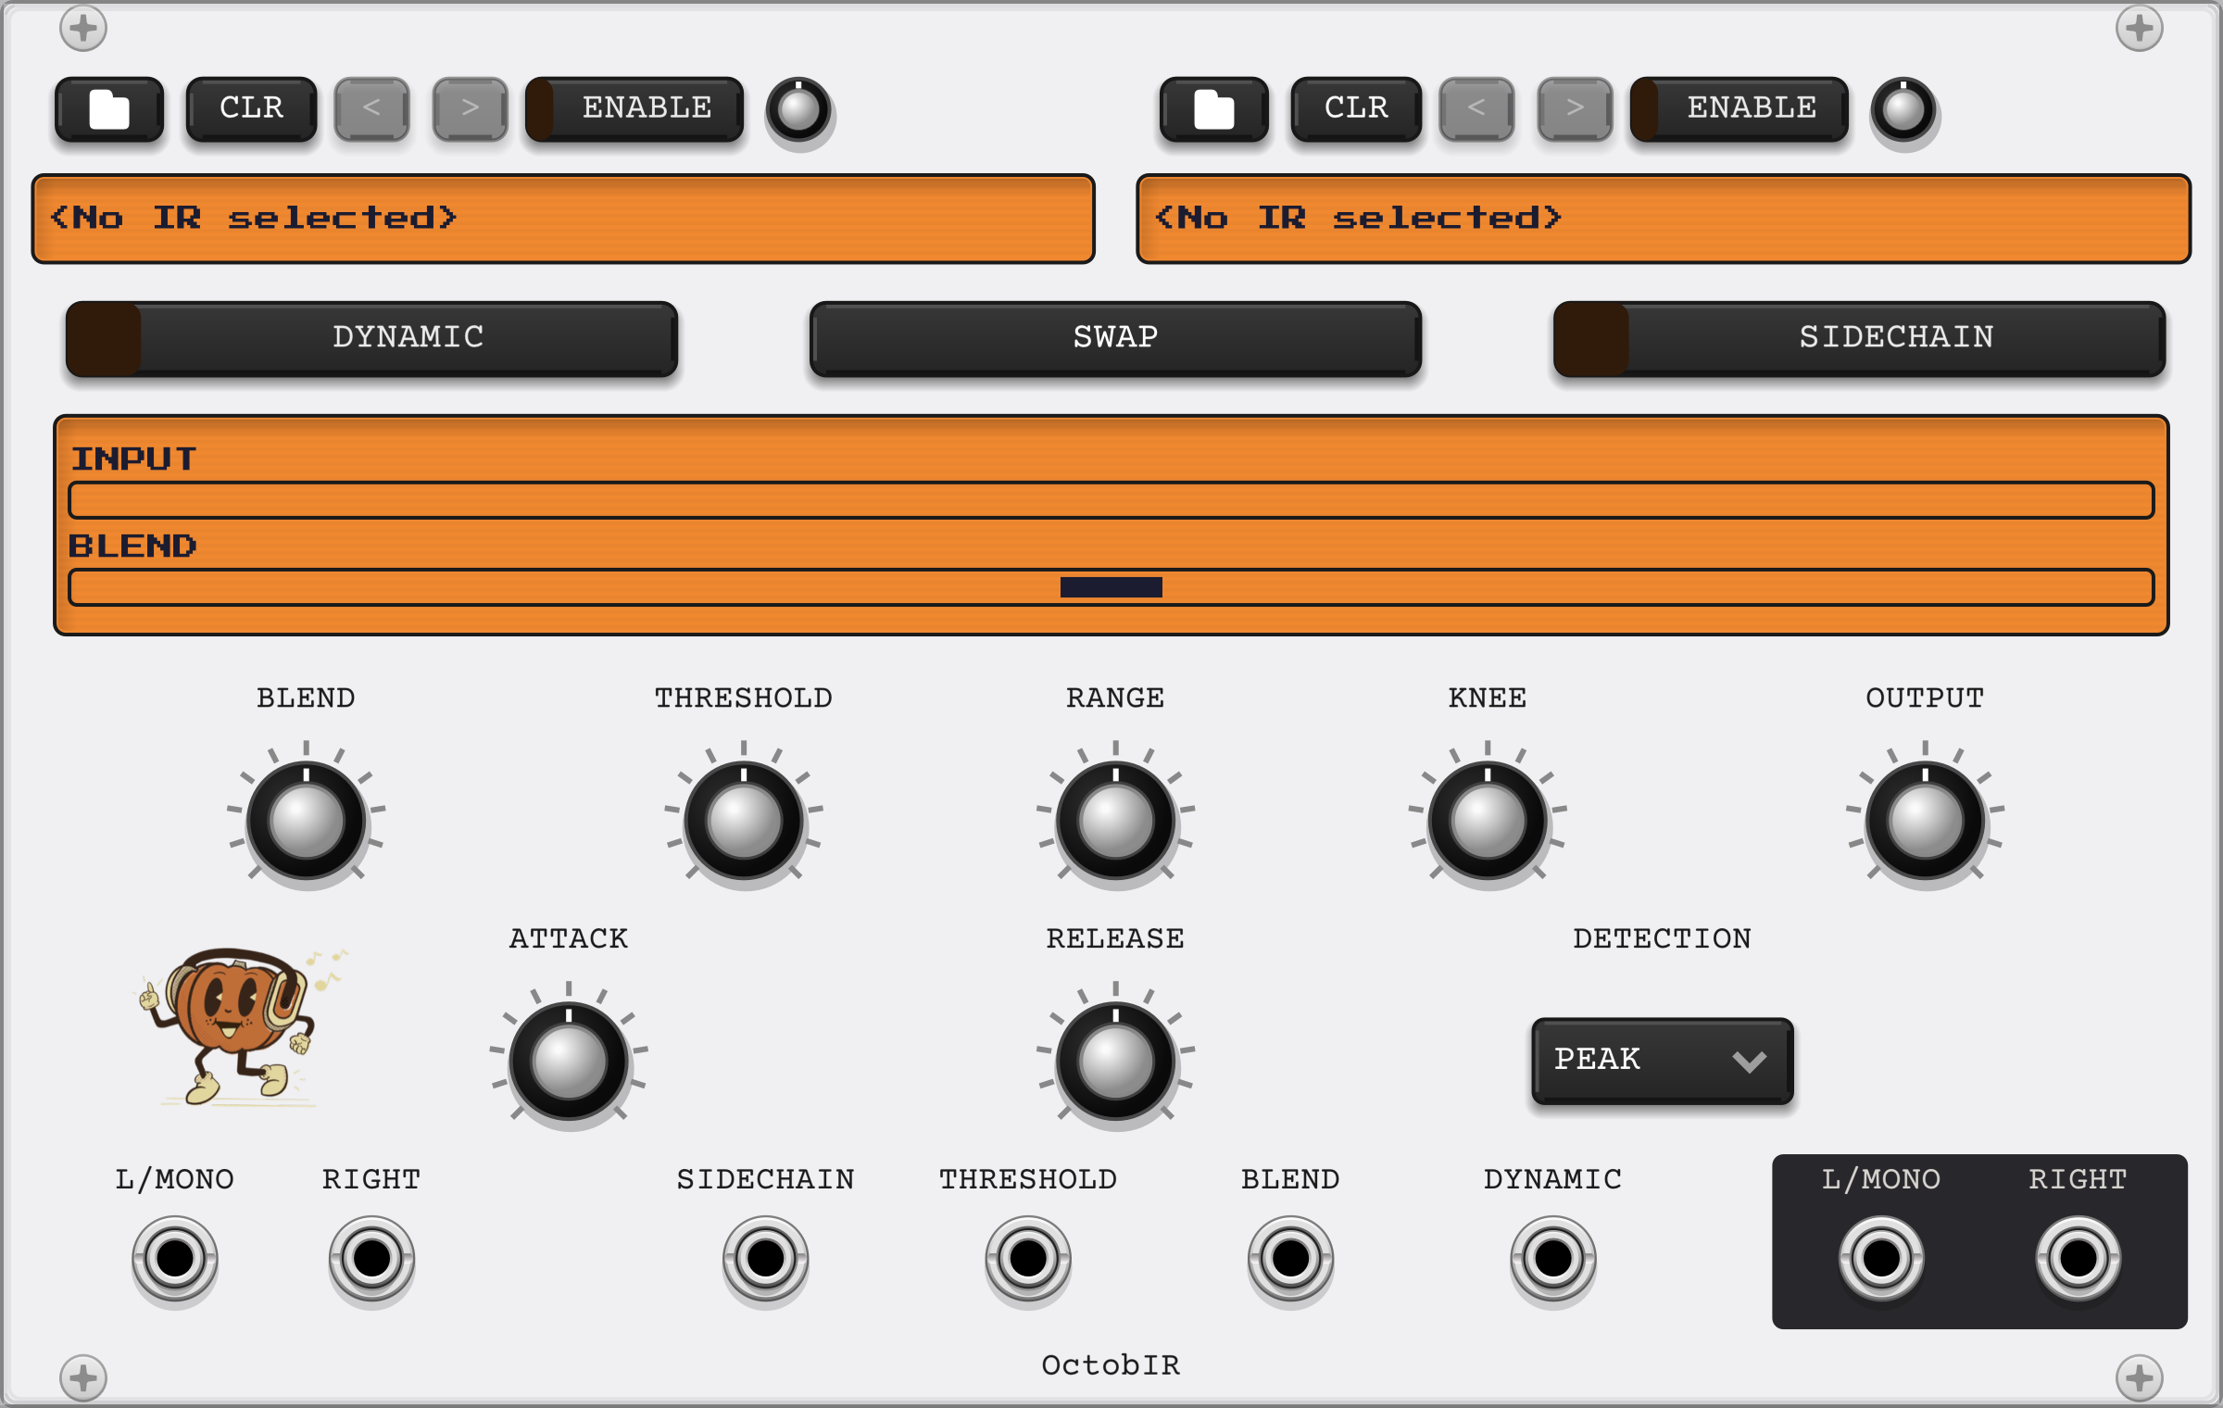Image resolution: width=2223 pixels, height=1408 pixels.
Task: Select previous IR on right slot
Action: coord(1476,108)
